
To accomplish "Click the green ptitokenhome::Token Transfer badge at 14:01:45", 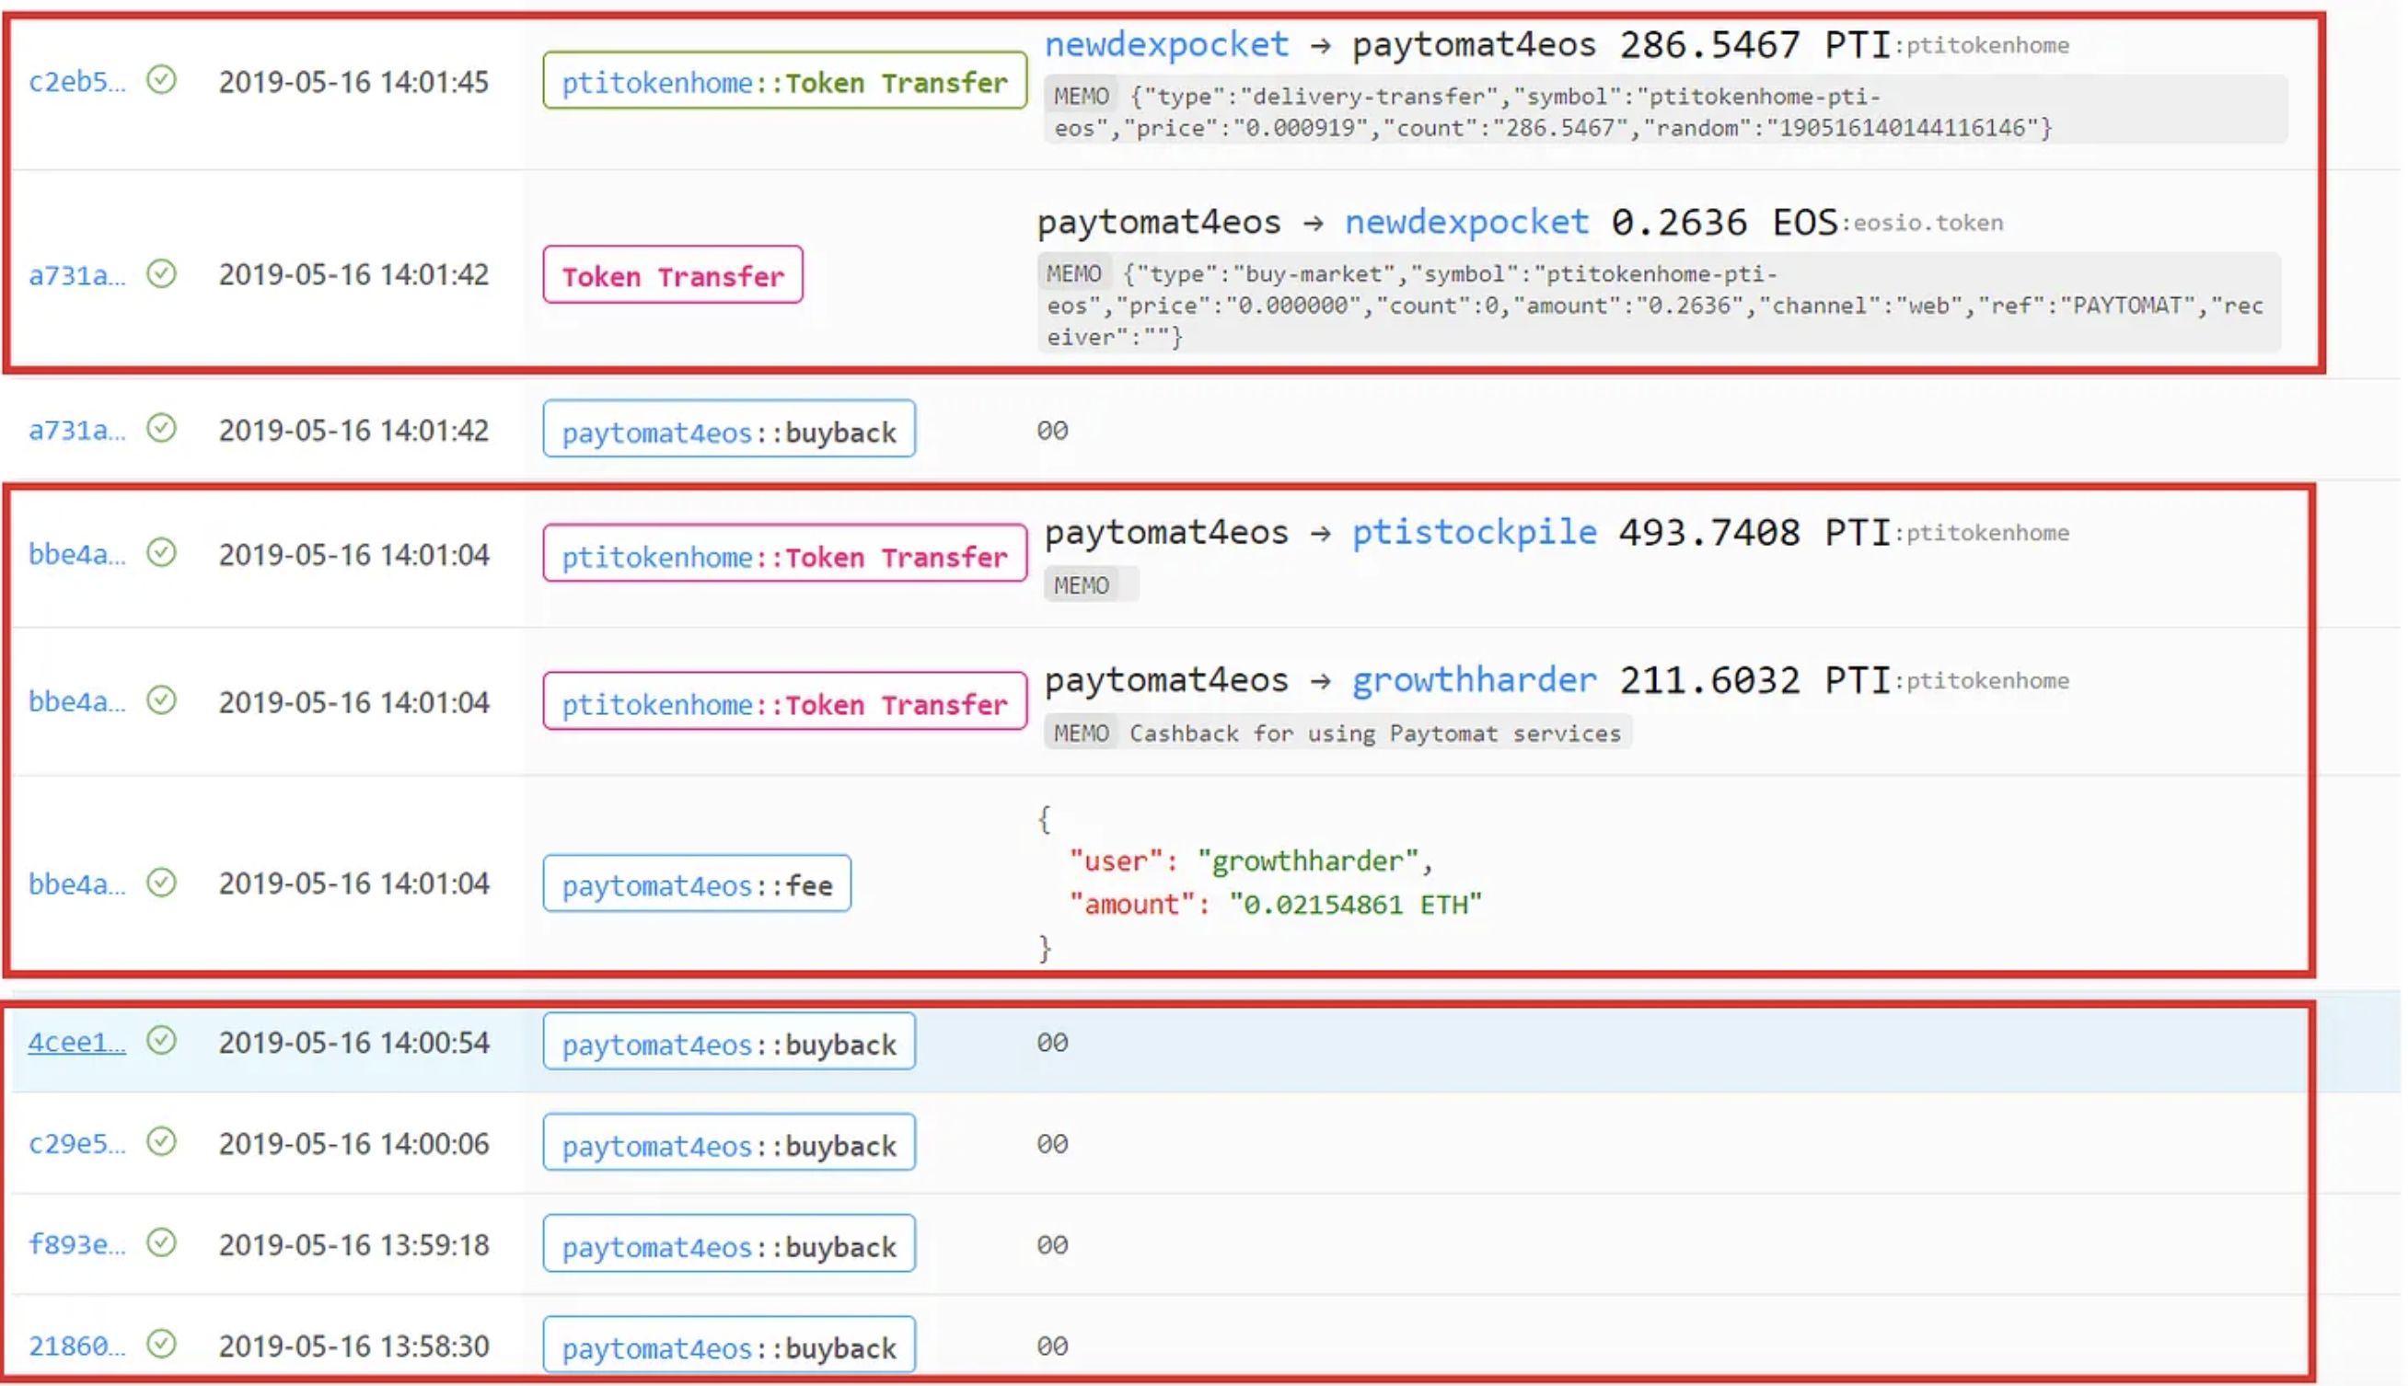I will tap(785, 81).
